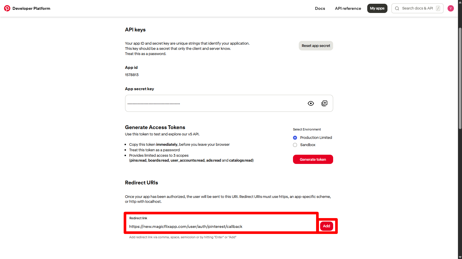Click the Search docs & API field
Screen dimensions: 462x259
(417, 8)
